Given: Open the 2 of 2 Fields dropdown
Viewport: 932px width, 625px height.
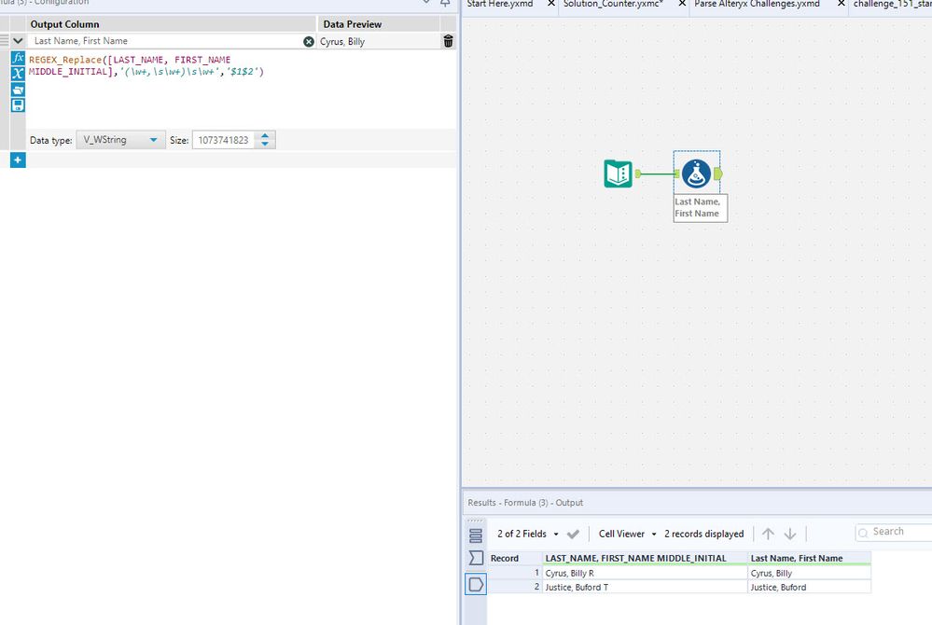Looking at the screenshot, I should 528,535.
